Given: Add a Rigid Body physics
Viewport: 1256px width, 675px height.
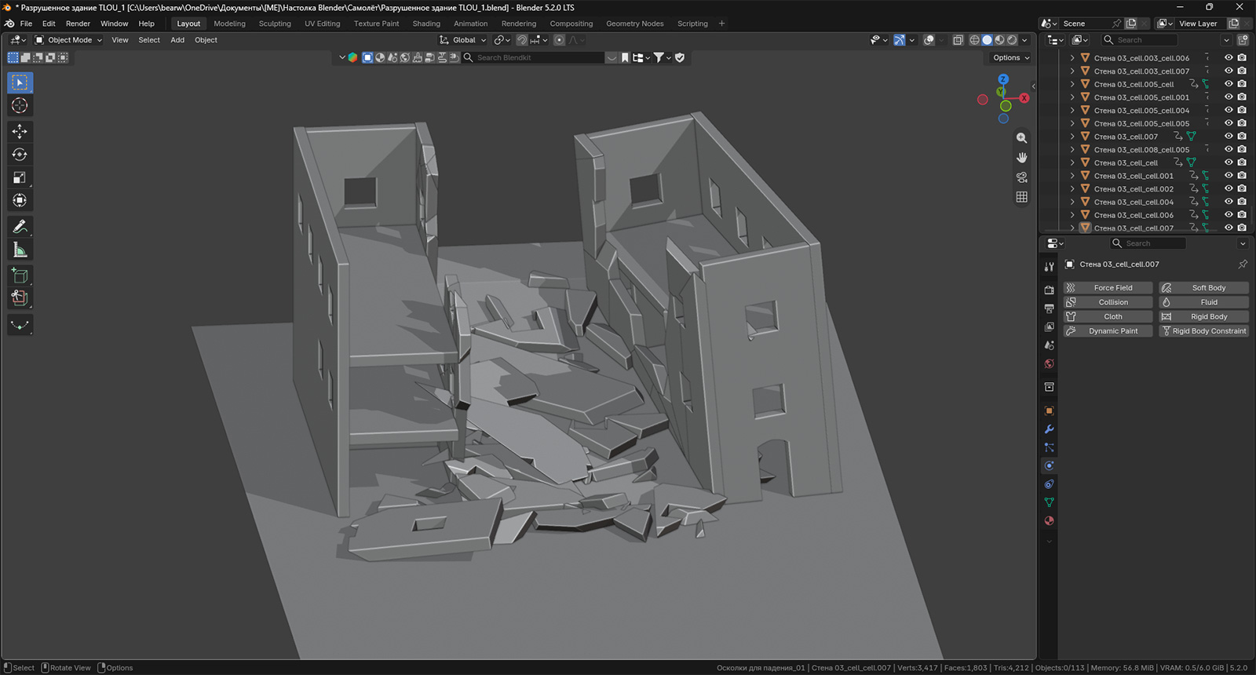Looking at the screenshot, I should tap(1203, 316).
